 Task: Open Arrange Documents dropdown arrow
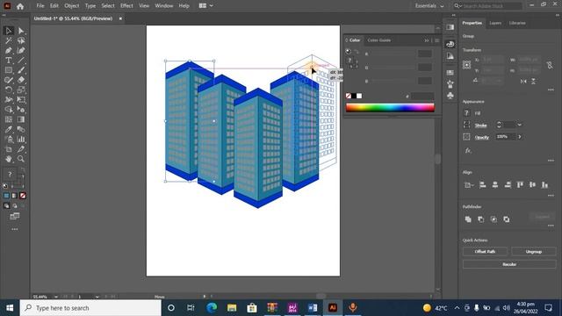pyautogui.click(x=211, y=6)
